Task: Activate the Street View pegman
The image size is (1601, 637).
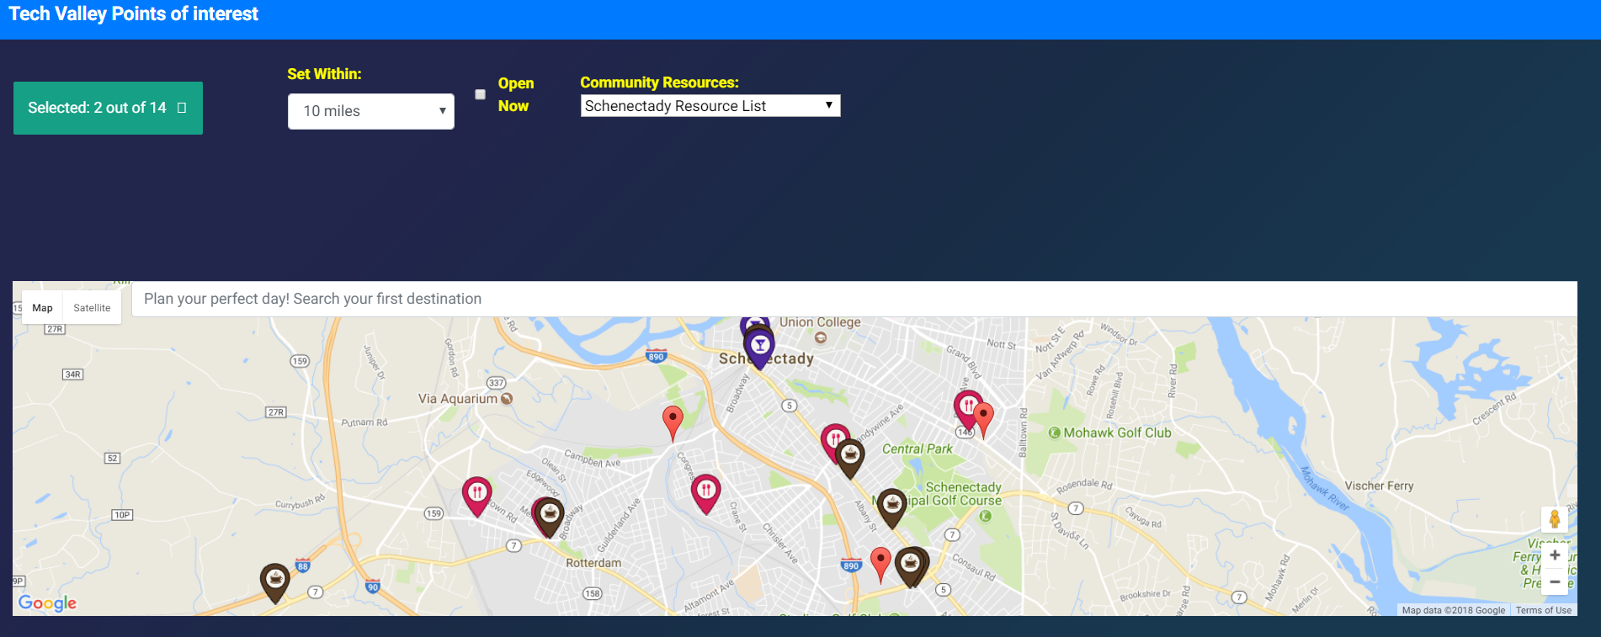Action: click(x=1555, y=519)
